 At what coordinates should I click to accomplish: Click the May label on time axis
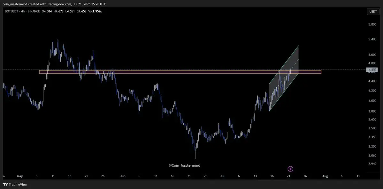pyautogui.click(x=20, y=176)
